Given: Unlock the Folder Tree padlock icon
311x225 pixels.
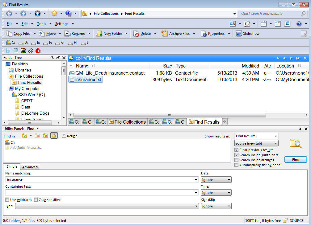Looking at the screenshot, I should 58,58.
